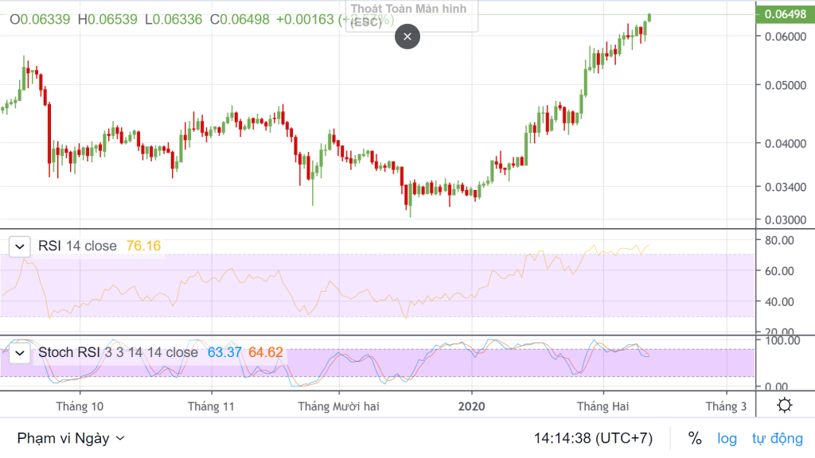Open chart settings gear icon

(785, 406)
